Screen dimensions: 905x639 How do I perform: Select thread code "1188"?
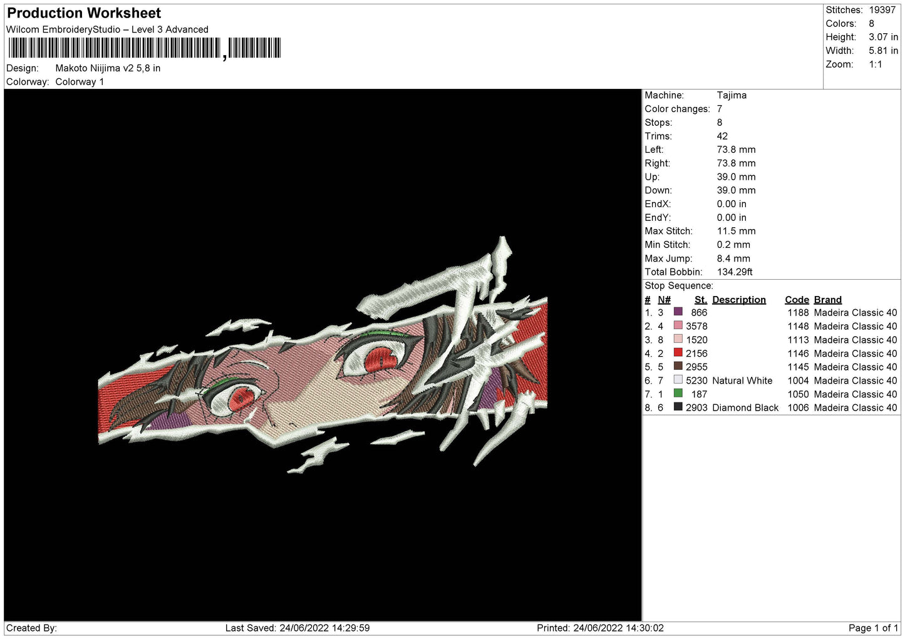[x=799, y=313]
